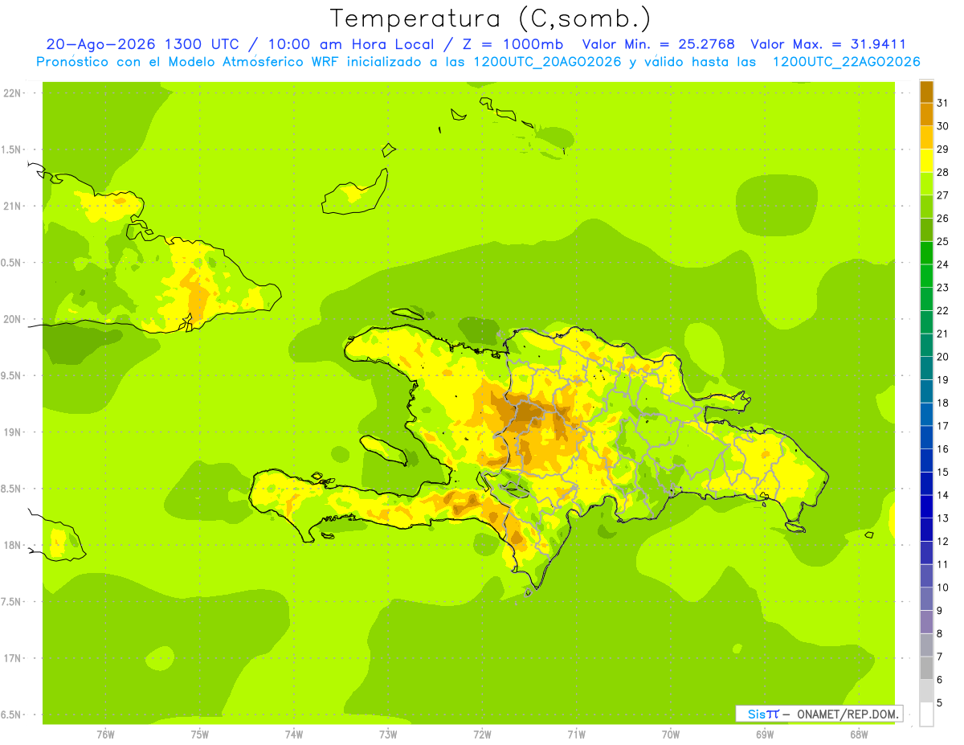Image resolution: width=964 pixels, height=745 pixels.
Task: Click the 71W longitude axis label
Action: pos(576,735)
